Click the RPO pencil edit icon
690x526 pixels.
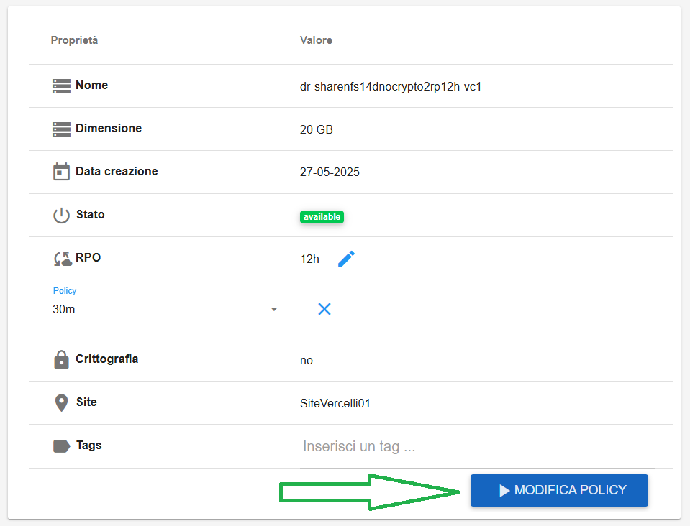coord(346,259)
